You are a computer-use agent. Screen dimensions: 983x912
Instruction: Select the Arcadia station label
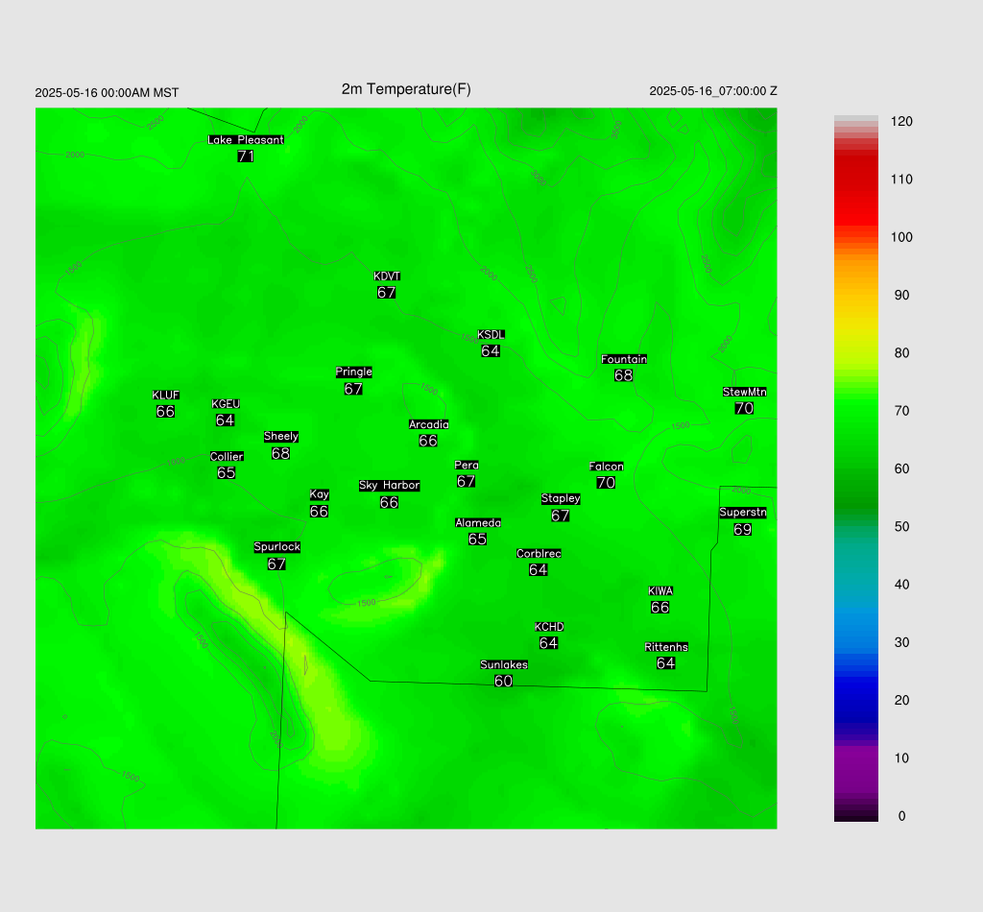(x=429, y=424)
